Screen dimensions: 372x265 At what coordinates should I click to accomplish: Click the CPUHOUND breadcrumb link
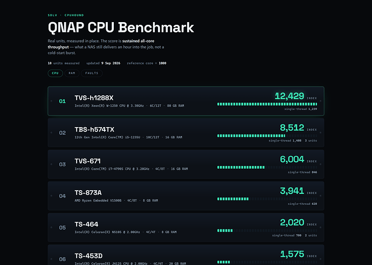pos(74,15)
